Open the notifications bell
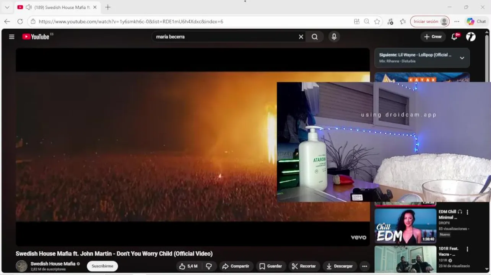Screen dimensions: 491x275 455,37
